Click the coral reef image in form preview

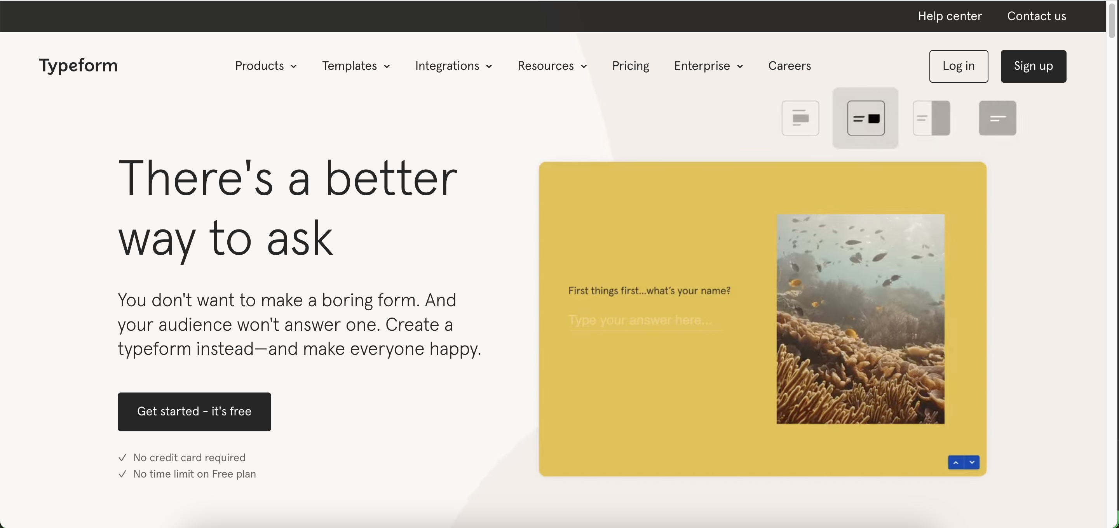coord(861,319)
